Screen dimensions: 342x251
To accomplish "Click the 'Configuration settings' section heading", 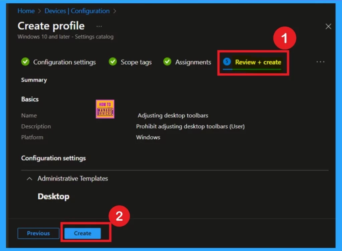I will 53,158.
